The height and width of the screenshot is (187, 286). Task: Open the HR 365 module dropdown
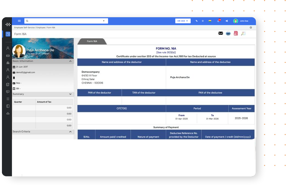[x=183, y=21]
